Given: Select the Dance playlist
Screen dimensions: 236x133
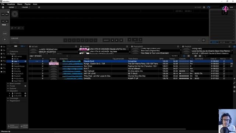Looking at the screenshot, I should [16, 64].
